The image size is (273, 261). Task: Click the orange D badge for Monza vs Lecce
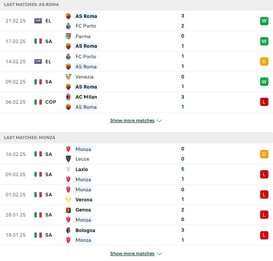[x=264, y=154]
